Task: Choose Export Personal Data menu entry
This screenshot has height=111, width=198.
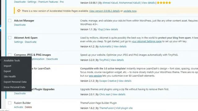Action: point(15,82)
